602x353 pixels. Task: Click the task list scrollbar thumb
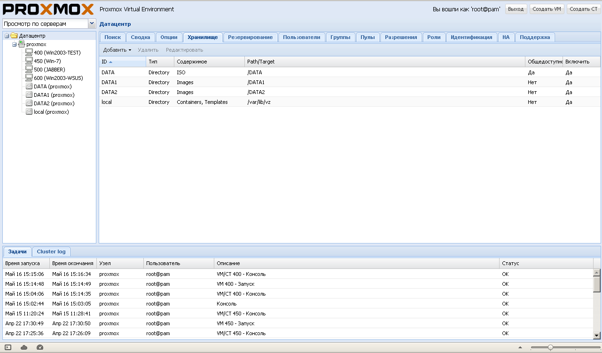(x=597, y=284)
